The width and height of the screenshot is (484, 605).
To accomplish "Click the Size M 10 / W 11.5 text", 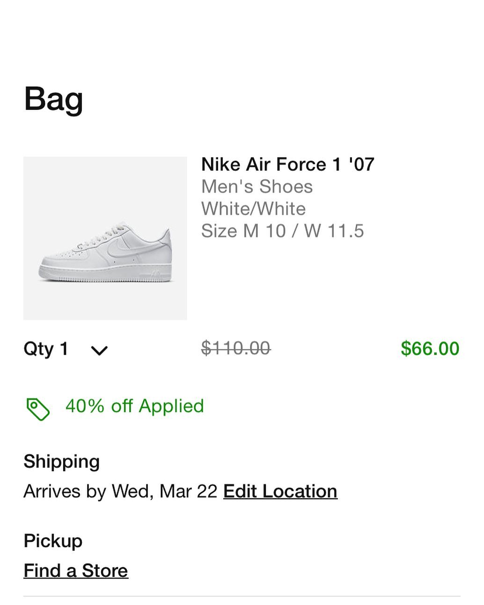I will click(282, 231).
